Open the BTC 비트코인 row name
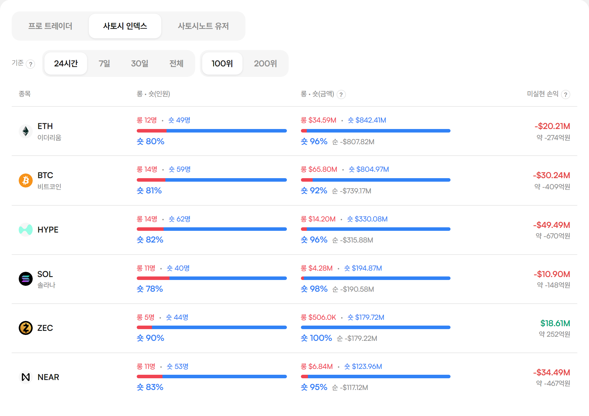This screenshot has width=589, height=416. (49, 181)
